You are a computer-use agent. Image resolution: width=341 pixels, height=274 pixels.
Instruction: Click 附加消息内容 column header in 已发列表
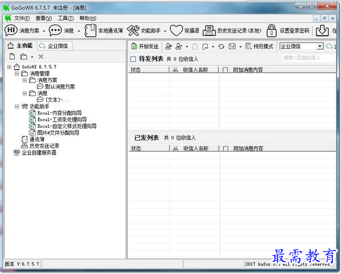coord(277,148)
